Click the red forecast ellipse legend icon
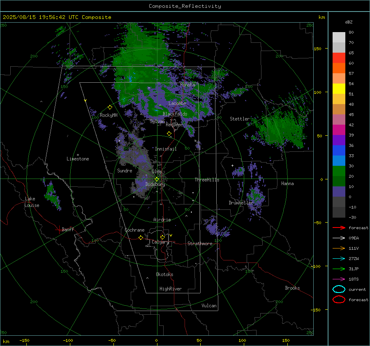This screenshot has width=370, height=346. click(x=339, y=300)
